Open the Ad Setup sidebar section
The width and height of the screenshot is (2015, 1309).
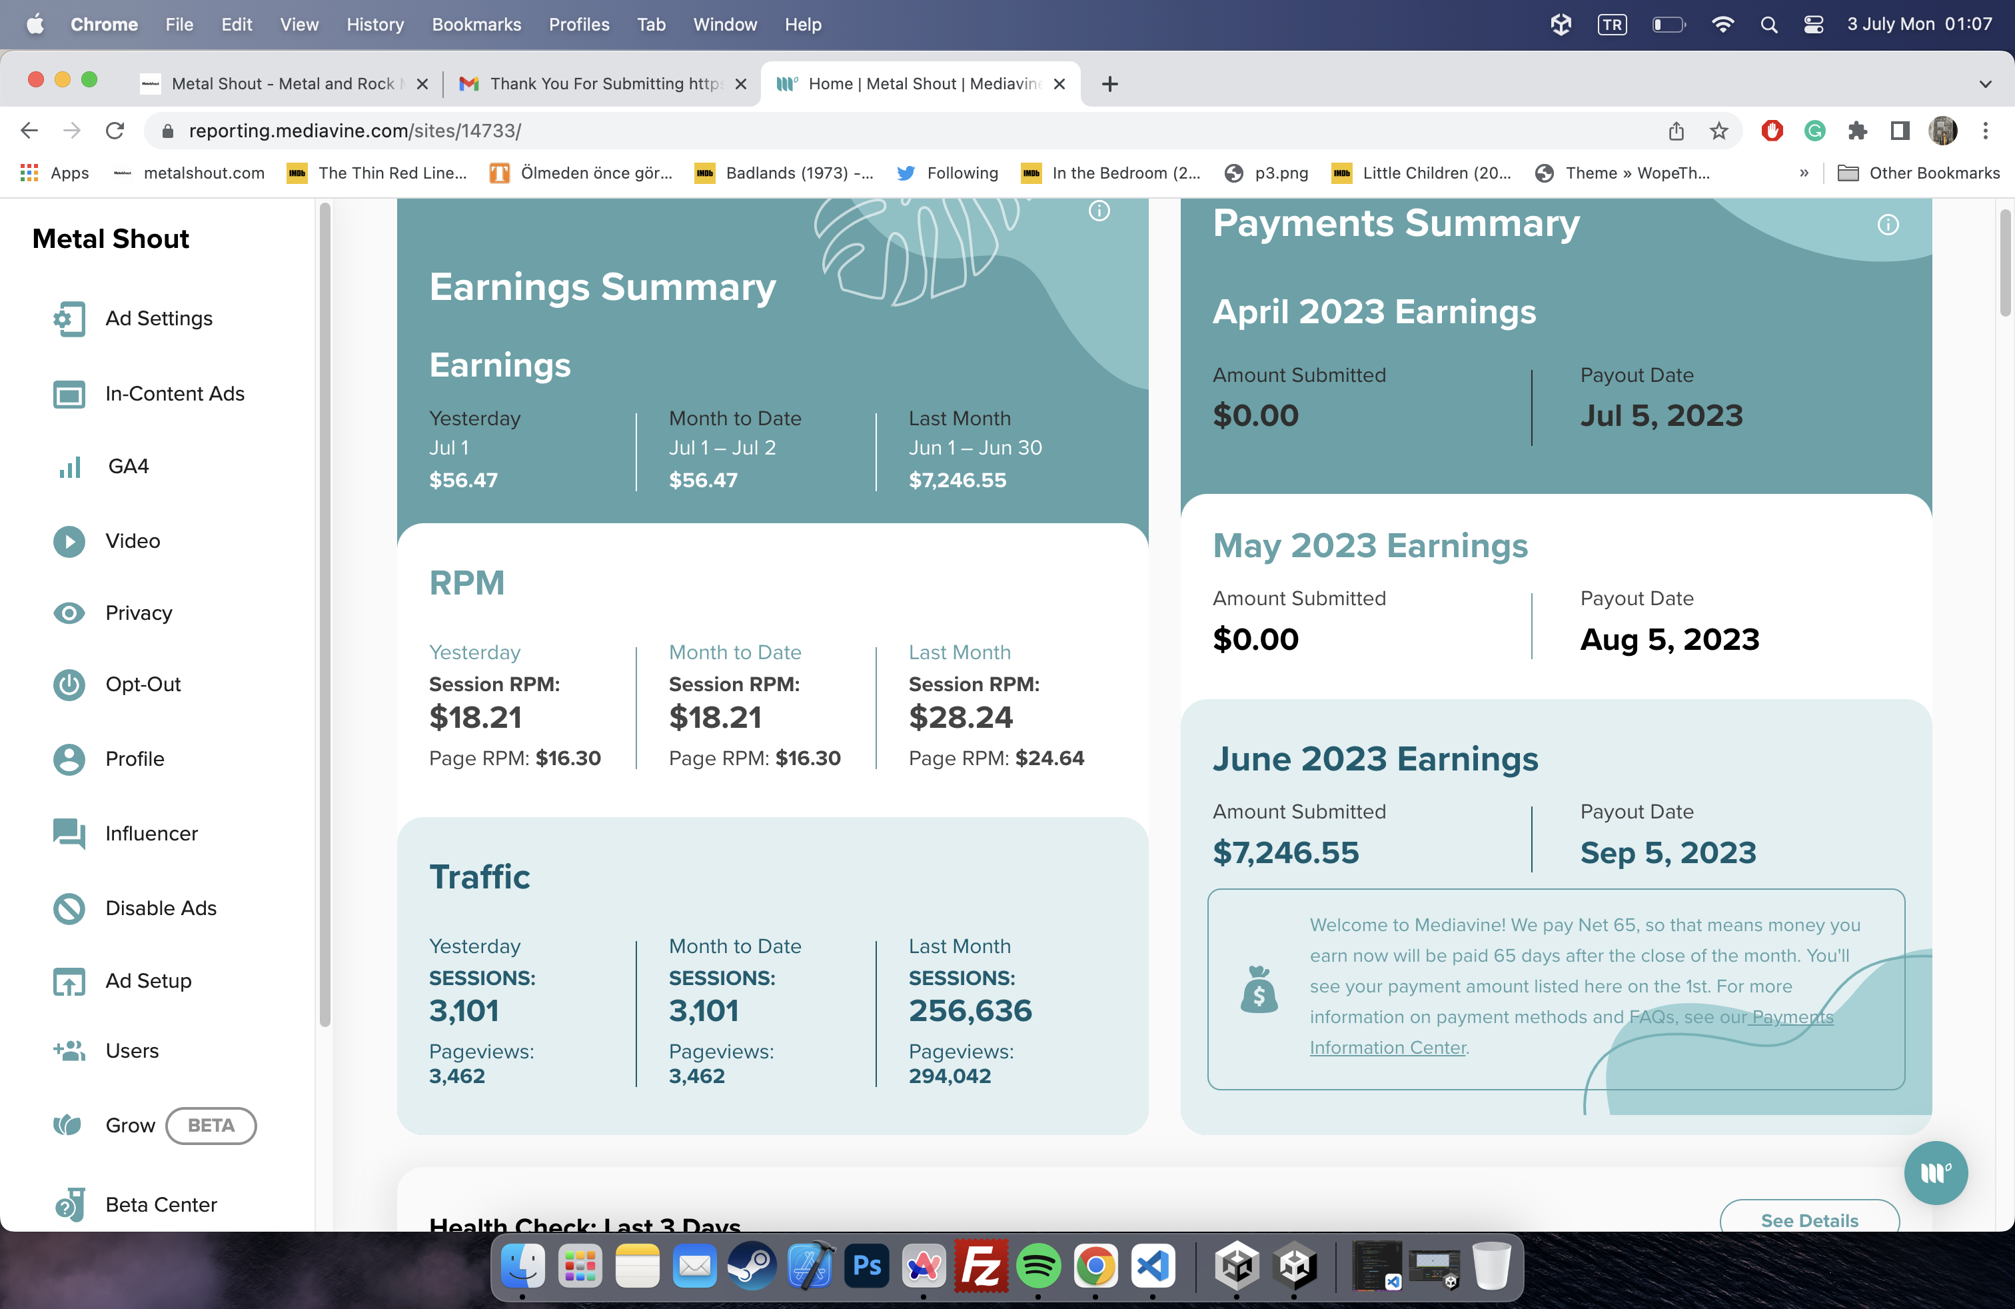[122, 981]
